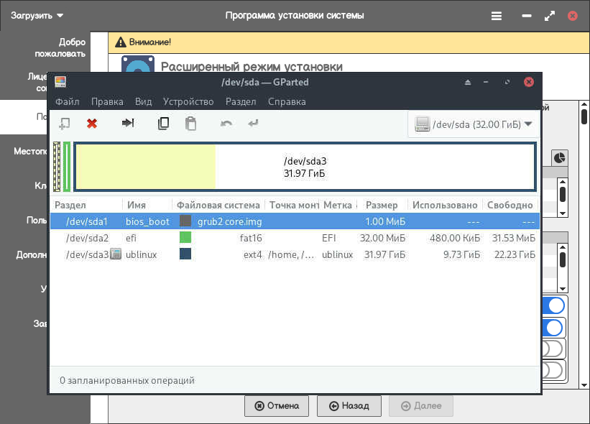
Task: Click the /dev/sda3 partition in disk map
Action: coord(305,167)
